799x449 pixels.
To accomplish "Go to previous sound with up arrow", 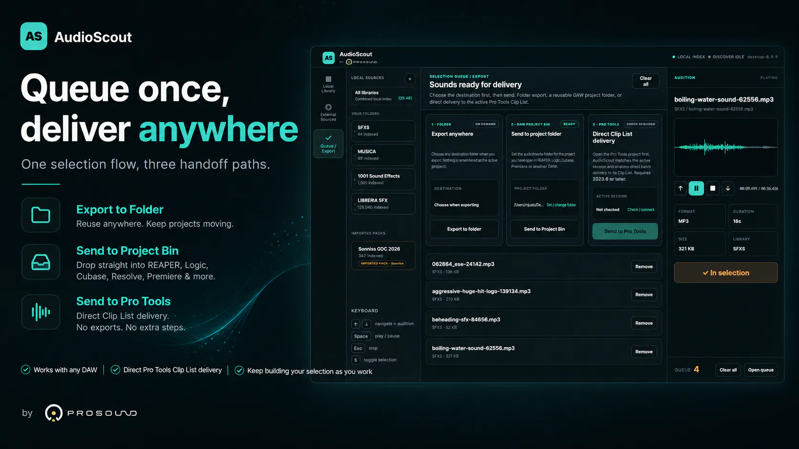I will 680,188.
